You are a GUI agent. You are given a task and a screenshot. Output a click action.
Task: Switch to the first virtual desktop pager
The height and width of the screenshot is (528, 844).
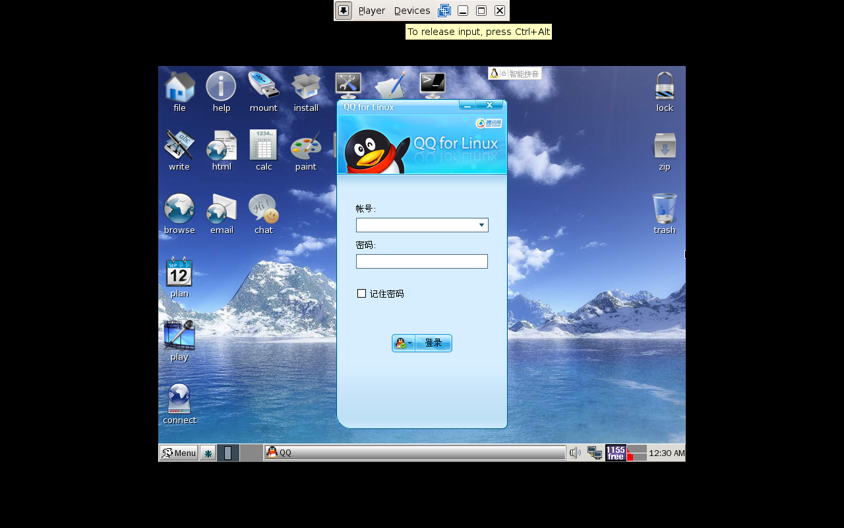click(x=228, y=453)
